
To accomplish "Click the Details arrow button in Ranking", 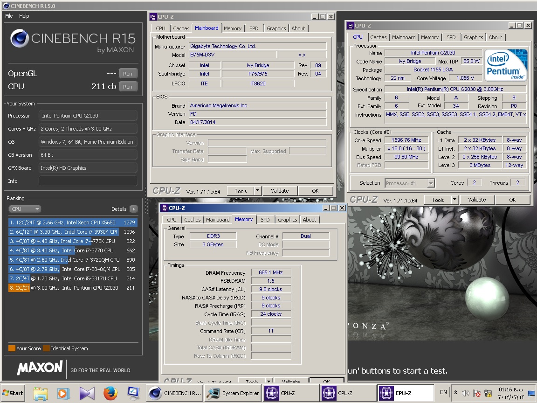I will click(x=134, y=208).
